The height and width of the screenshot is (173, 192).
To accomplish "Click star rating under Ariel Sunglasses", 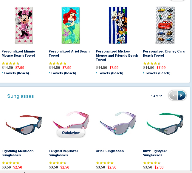I will click(105, 163).
